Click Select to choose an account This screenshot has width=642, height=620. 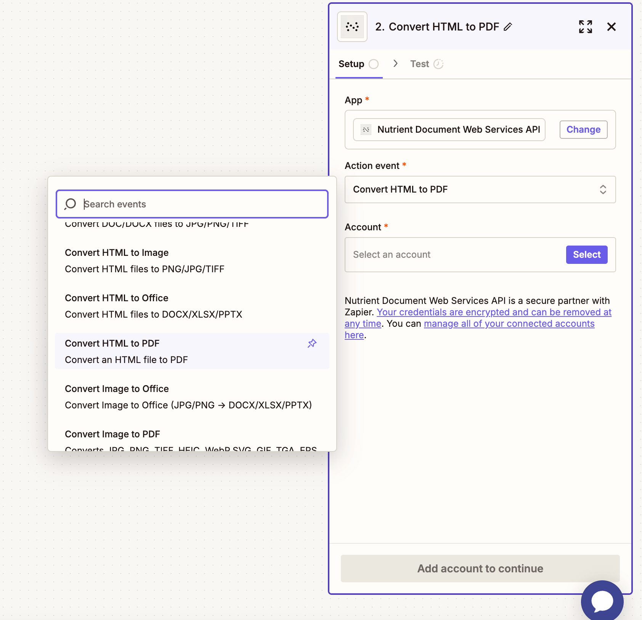586,254
